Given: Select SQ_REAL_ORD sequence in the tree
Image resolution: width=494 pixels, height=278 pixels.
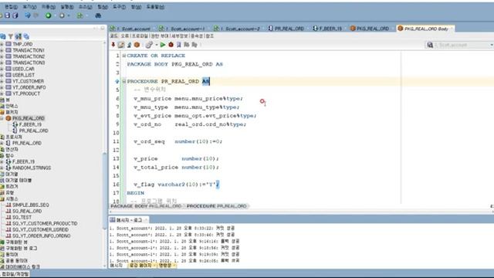Looking at the screenshot, I should pyautogui.click(x=27, y=211).
